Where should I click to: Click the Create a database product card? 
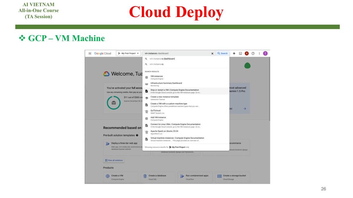[158, 177]
